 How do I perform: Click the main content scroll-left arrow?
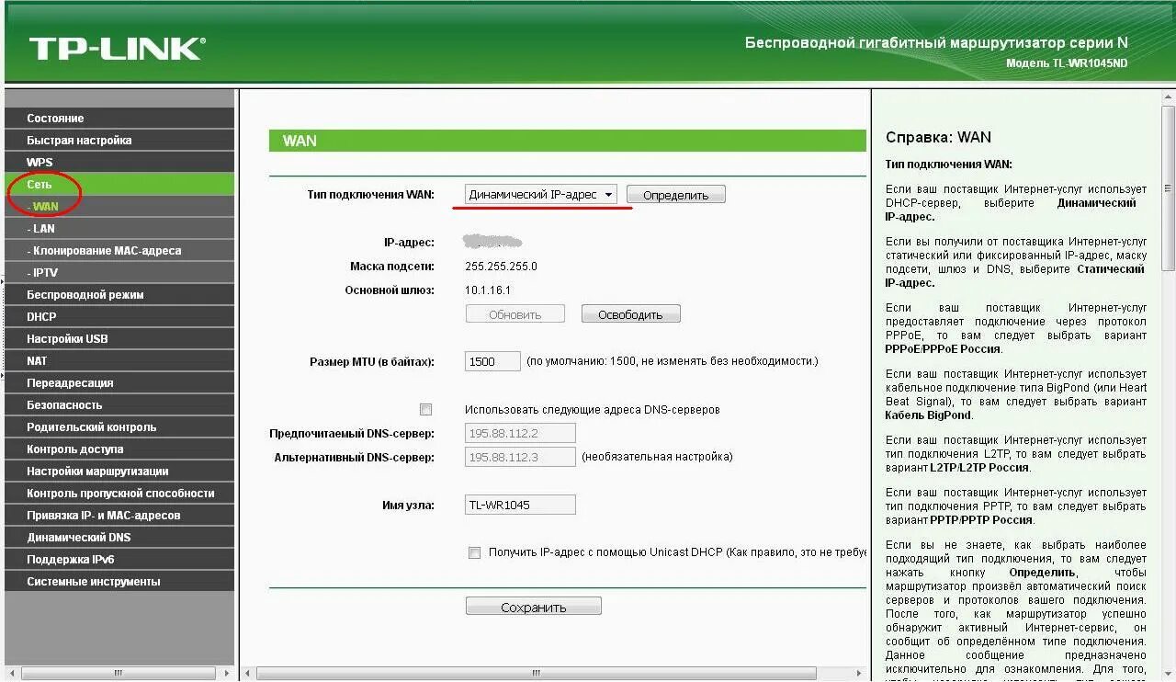coord(248,673)
